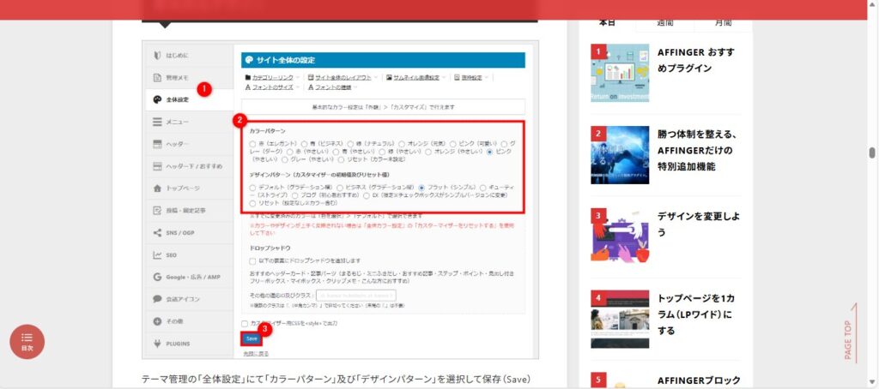The image size is (879, 389).
Task: Click the plug icon beside PLUGINS
Action: [x=157, y=344]
